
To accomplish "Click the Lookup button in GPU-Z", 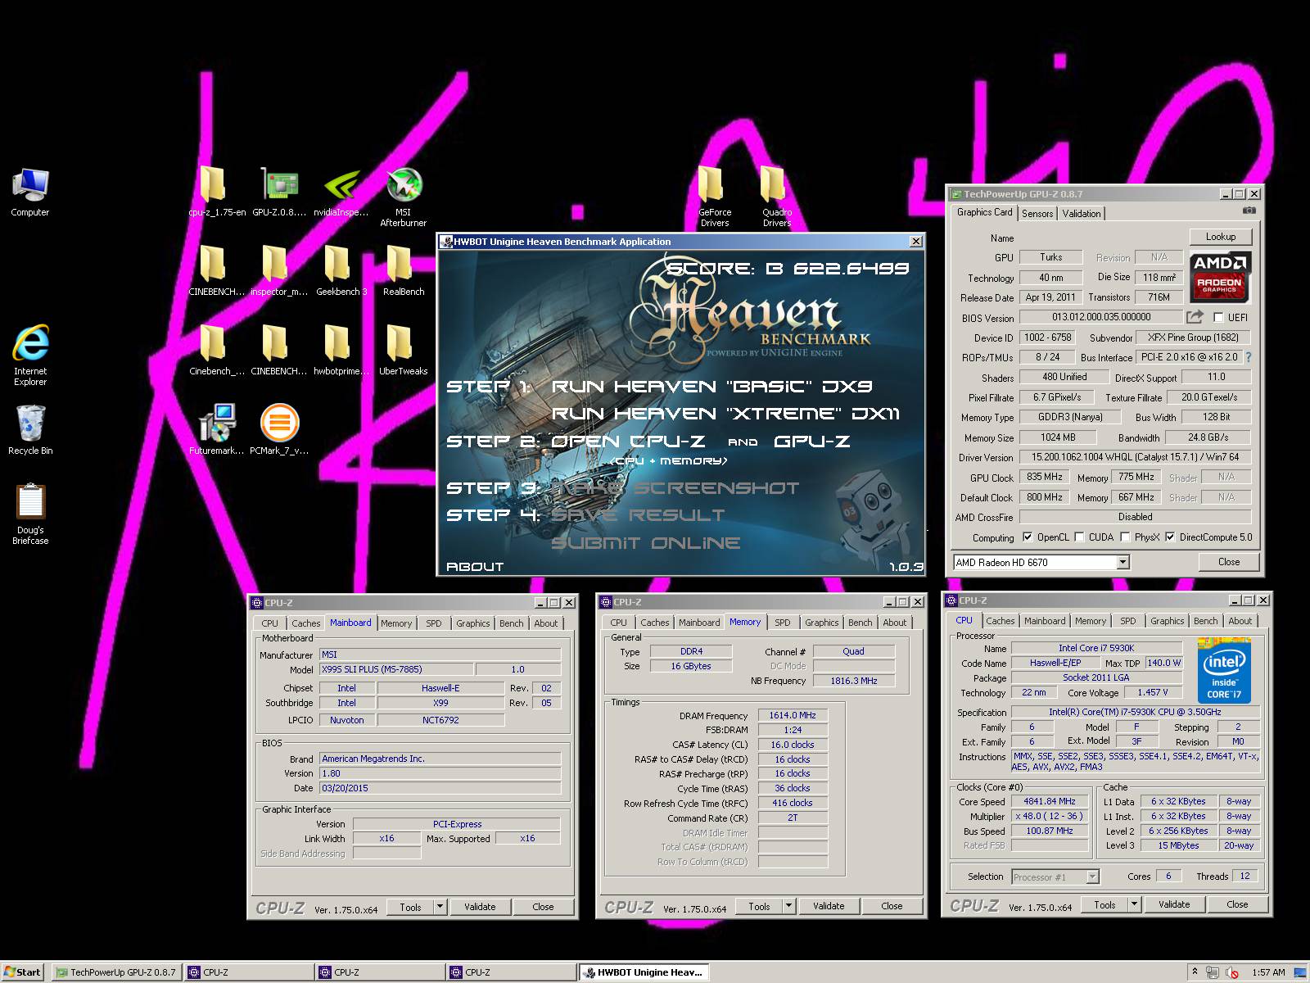I will 1221,237.
